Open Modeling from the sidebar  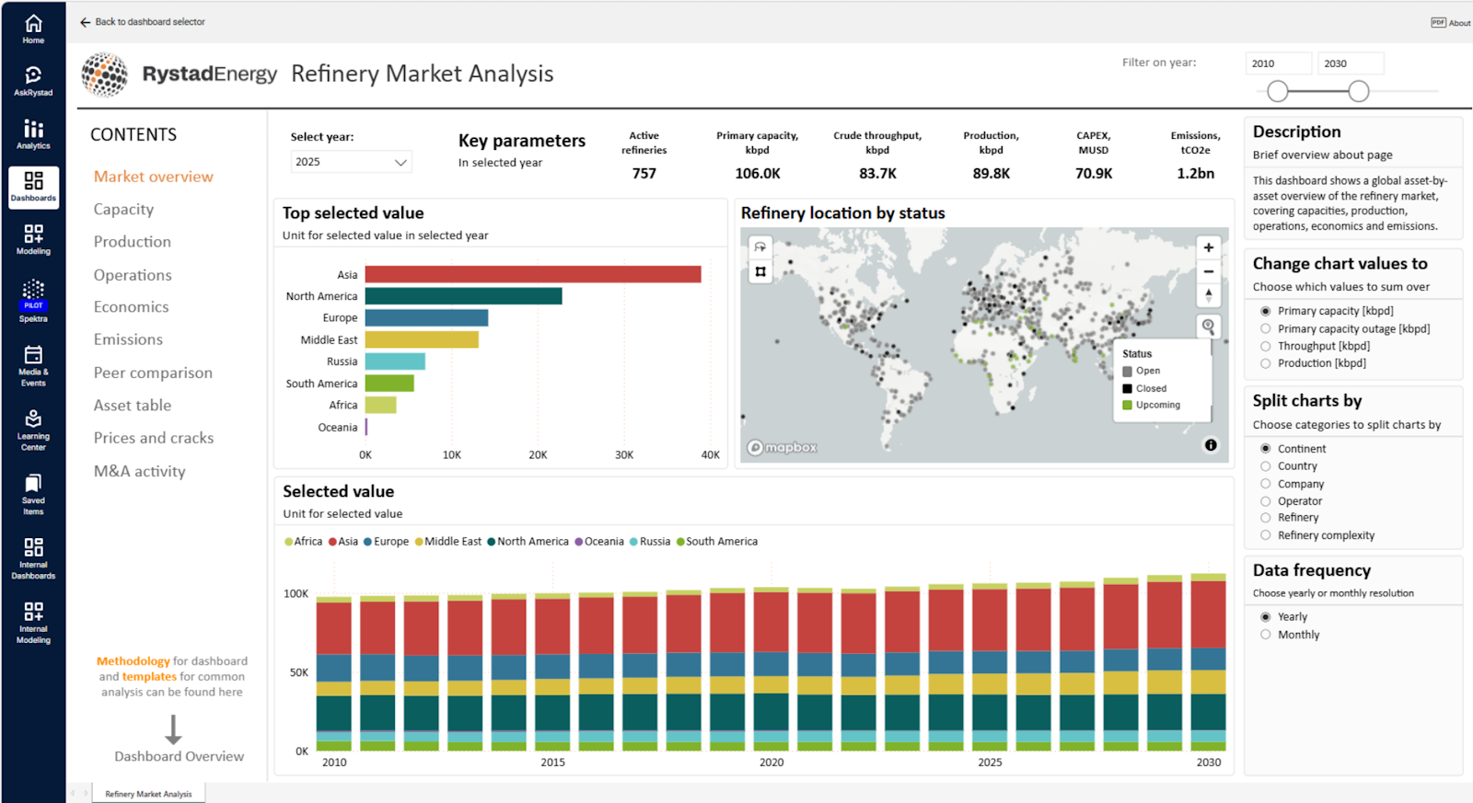[33, 239]
